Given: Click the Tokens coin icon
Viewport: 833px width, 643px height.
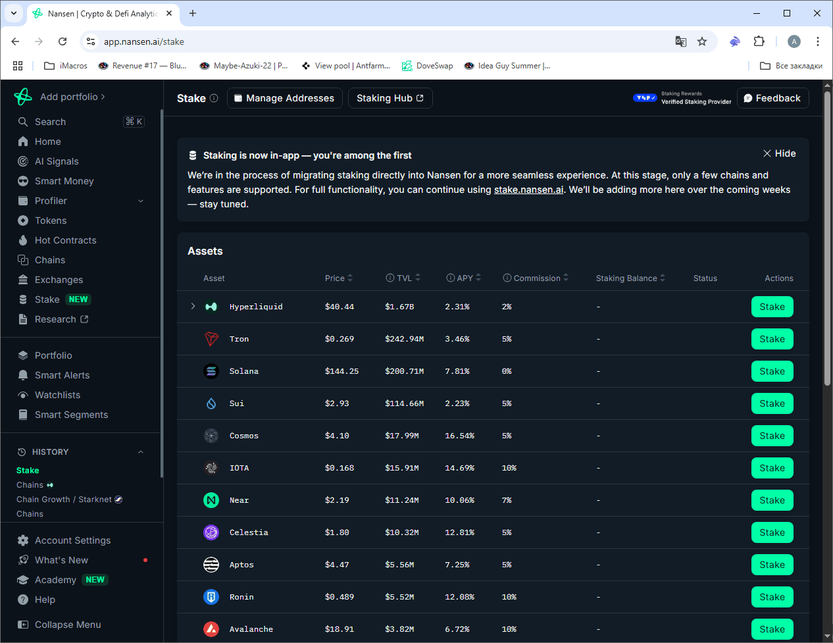Looking at the screenshot, I should [23, 220].
